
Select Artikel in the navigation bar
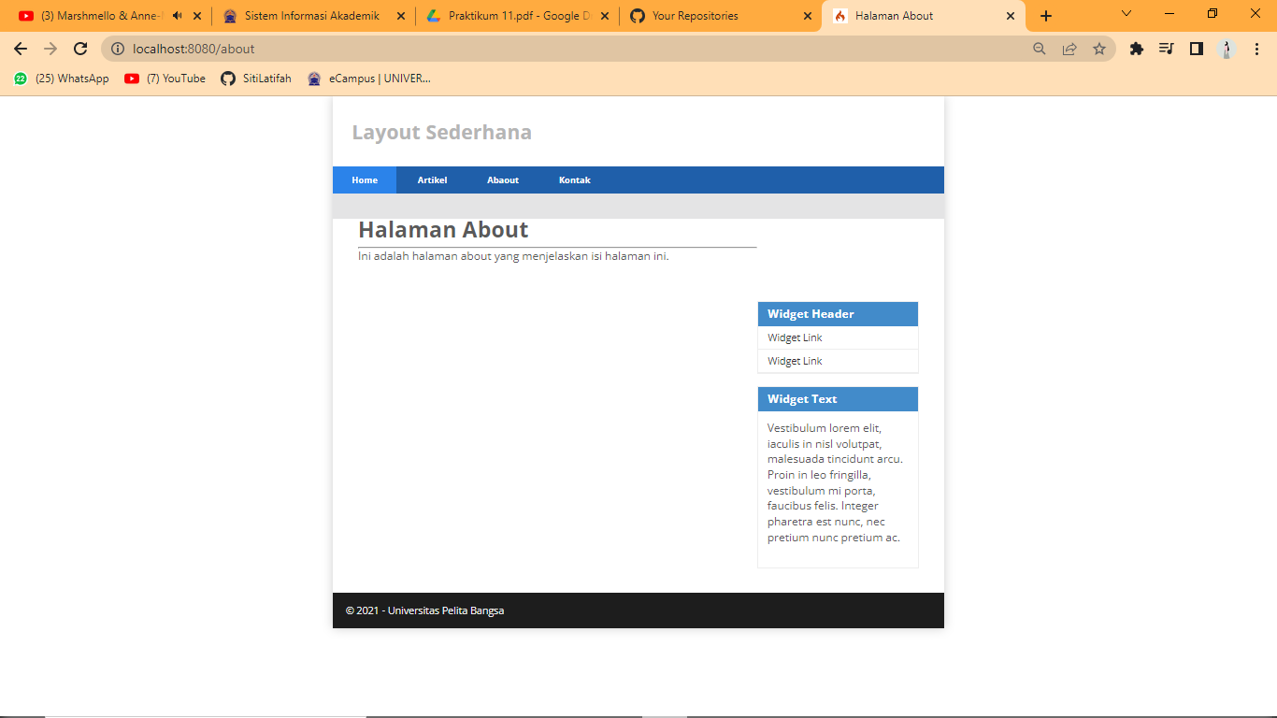coord(432,179)
